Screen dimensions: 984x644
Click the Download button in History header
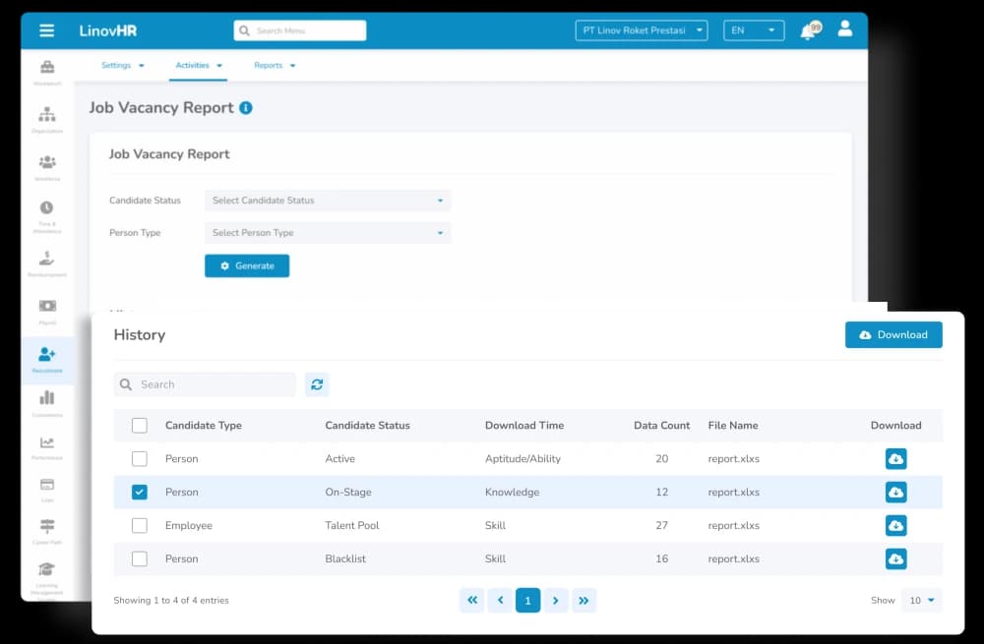click(x=893, y=335)
